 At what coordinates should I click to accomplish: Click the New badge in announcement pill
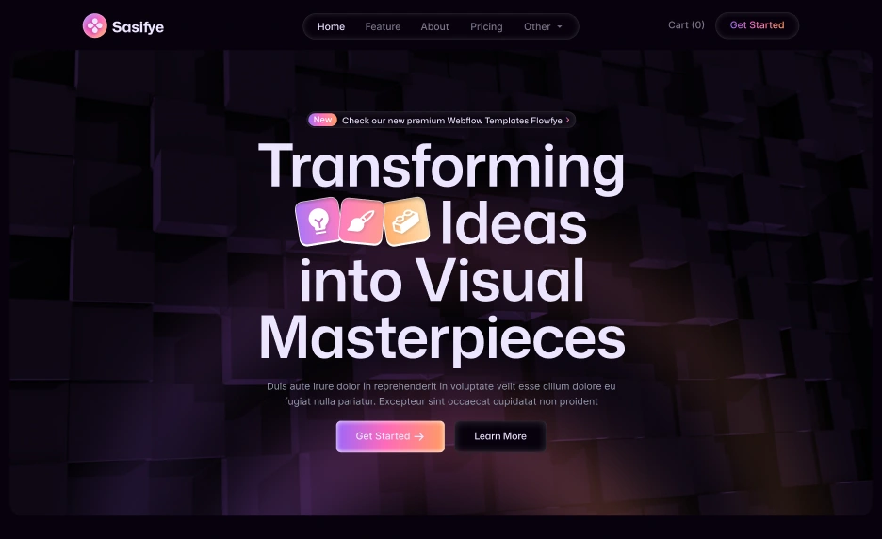(x=322, y=120)
